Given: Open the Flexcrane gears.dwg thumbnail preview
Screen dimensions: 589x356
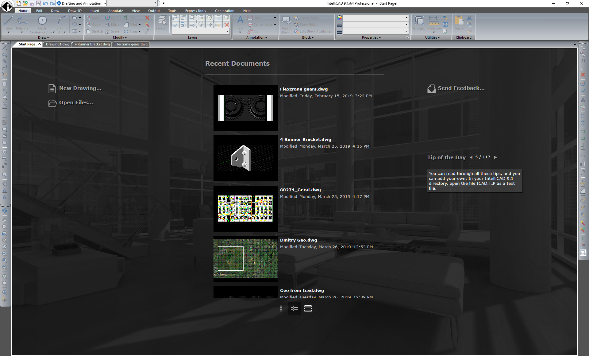Looking at the screenshot, I should point(245,108).
